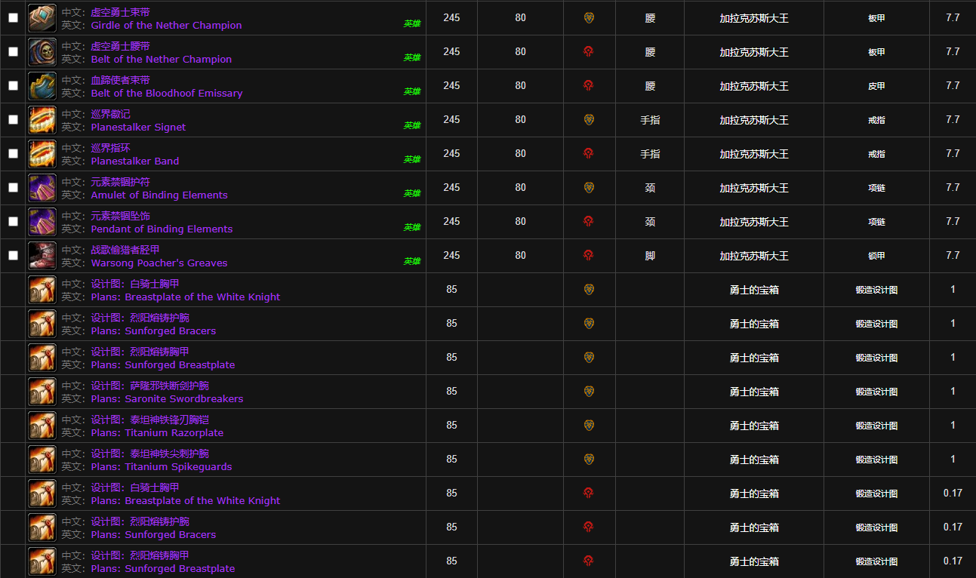Open the Amulet of Binding Elements item icon
976x578 pixels.
[42, 188]
